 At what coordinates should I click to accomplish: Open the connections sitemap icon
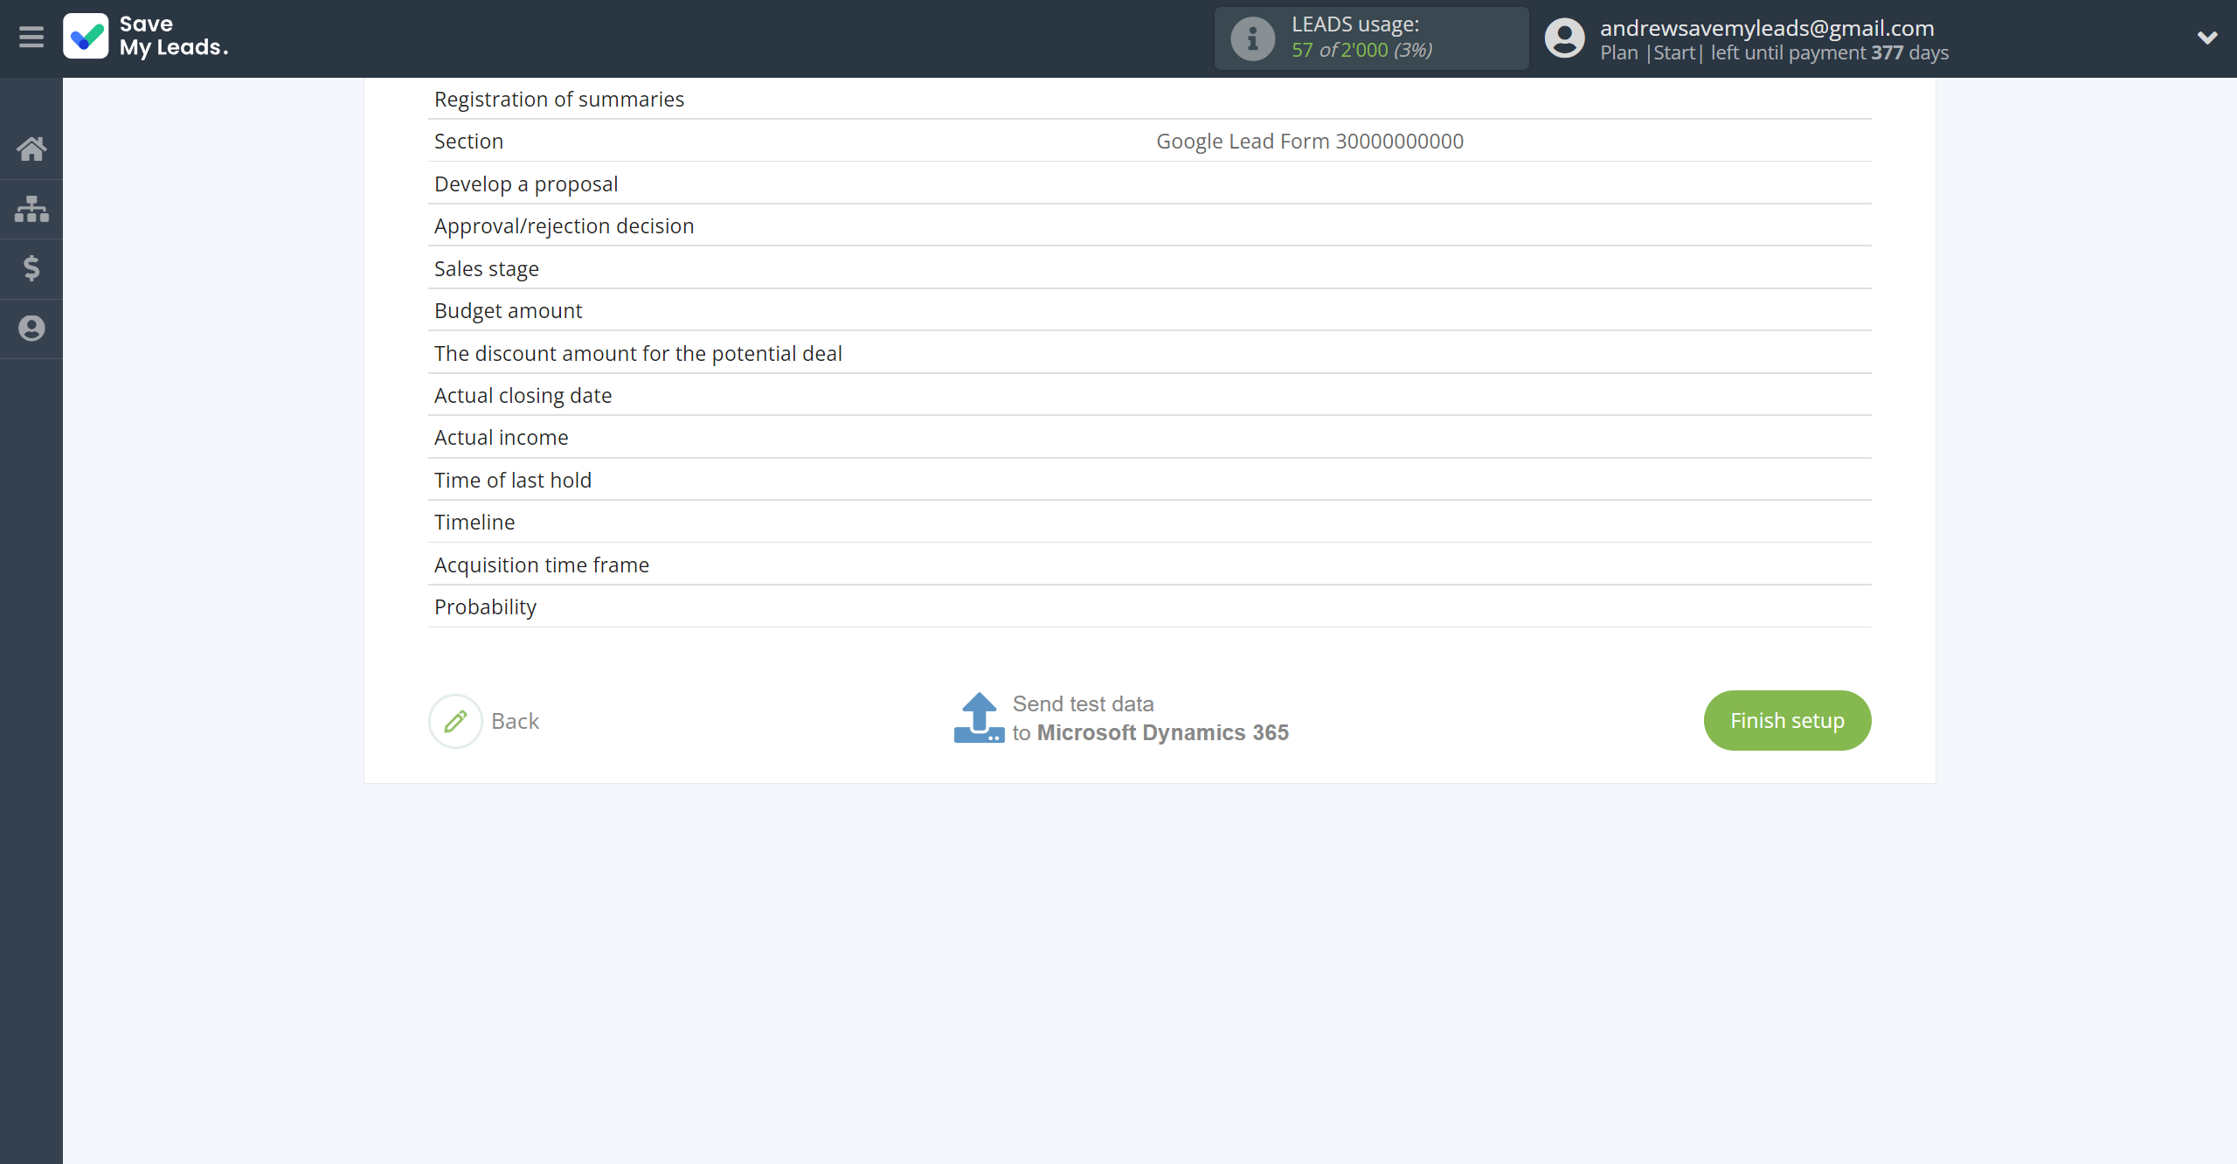click(x=31, y=209)
